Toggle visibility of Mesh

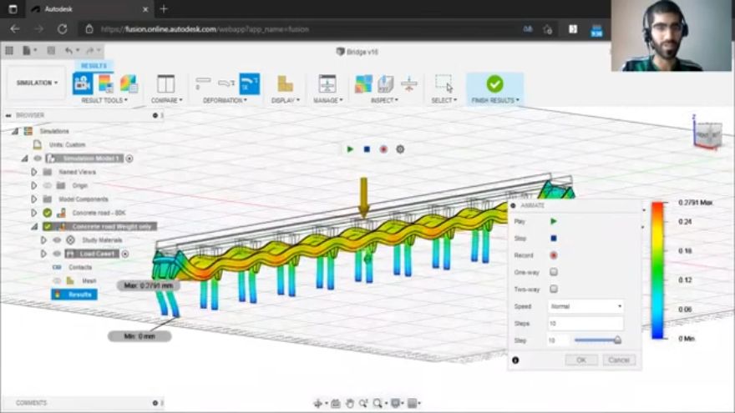57,280
